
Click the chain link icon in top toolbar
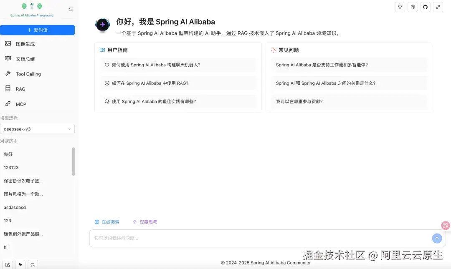(x=438, y=7)
